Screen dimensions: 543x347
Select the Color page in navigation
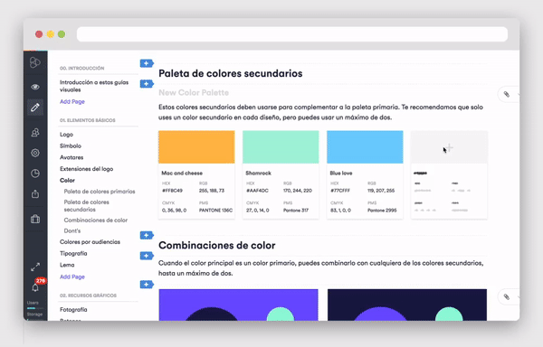click(67, 181)
